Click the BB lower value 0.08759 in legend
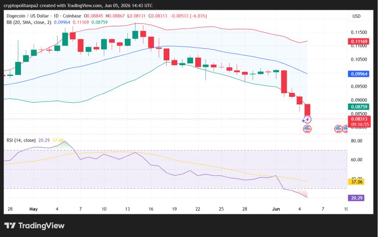 click(x=99, y=22)
